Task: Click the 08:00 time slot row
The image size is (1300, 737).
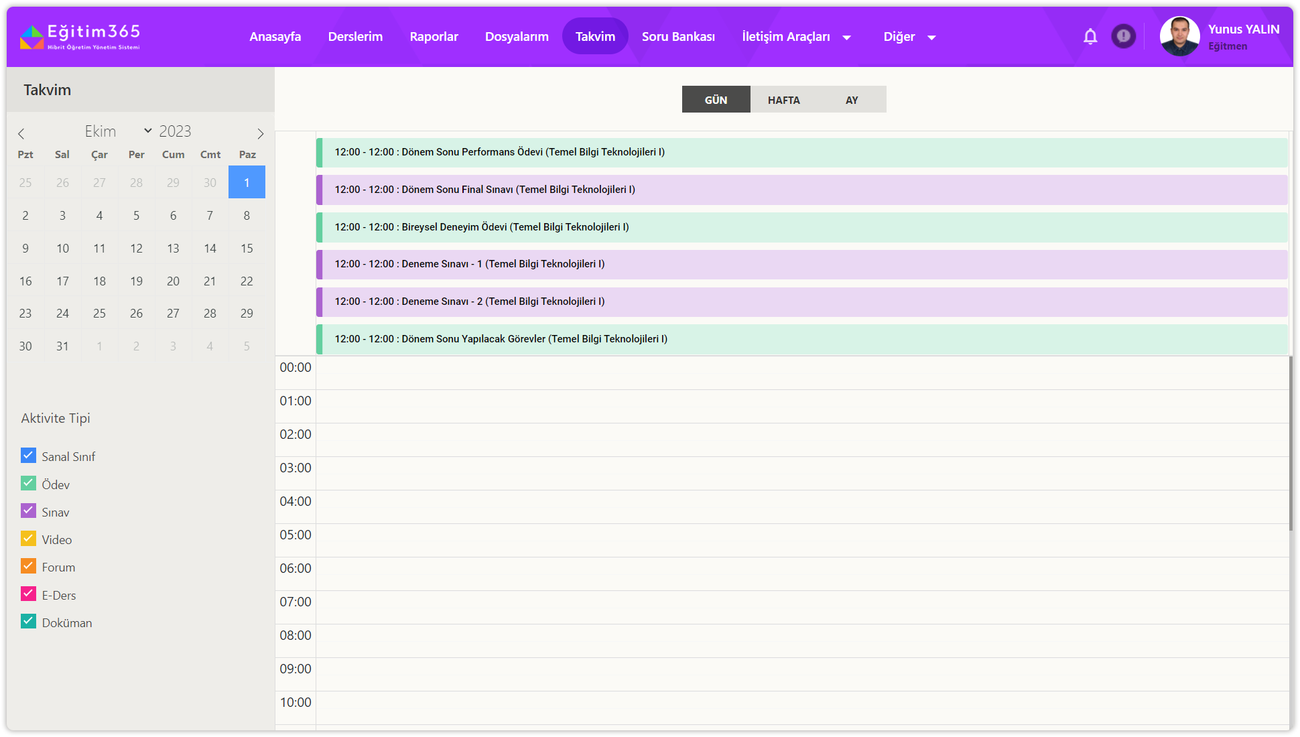Action: click(802, 641)
